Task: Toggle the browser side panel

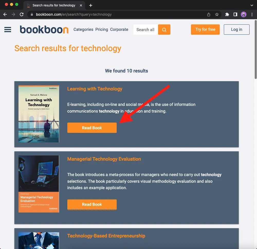Action: [x=235, y=14]
